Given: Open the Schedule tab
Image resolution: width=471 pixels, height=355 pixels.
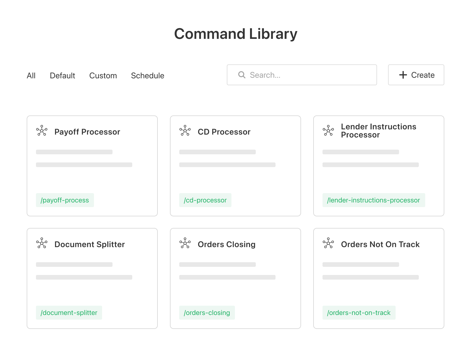Looking at the screenshot, I should pos(147,76).
